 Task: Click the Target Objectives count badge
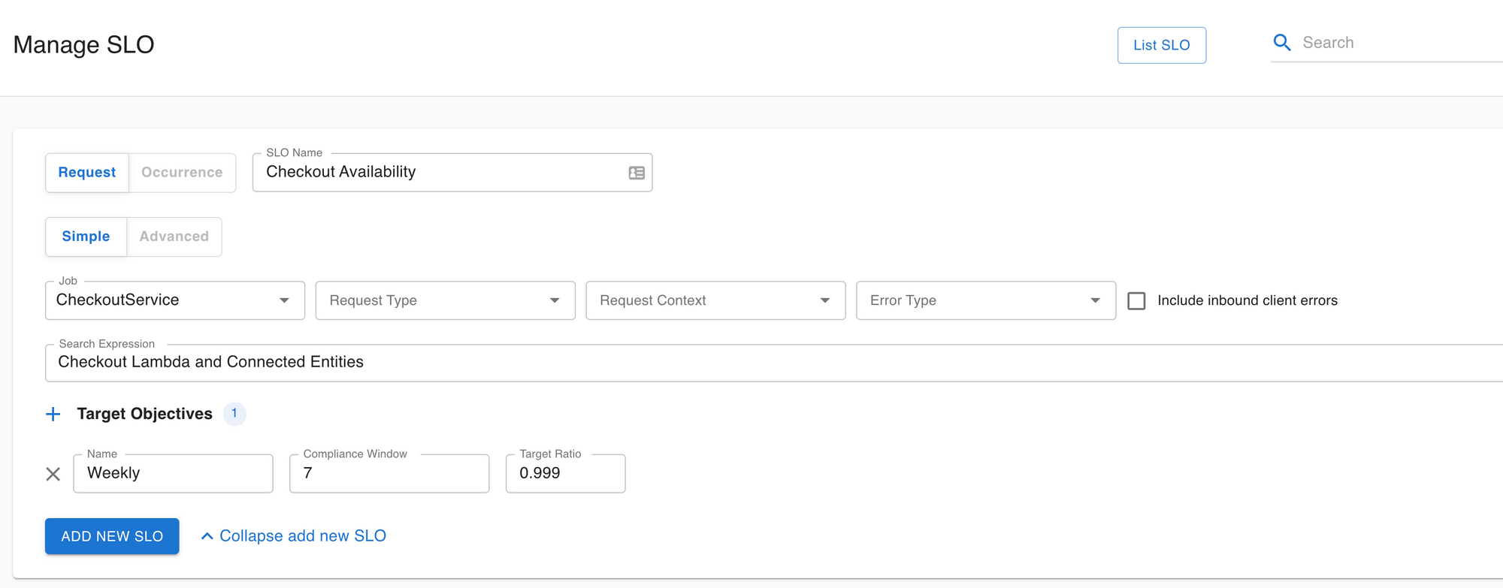[234, 414]
